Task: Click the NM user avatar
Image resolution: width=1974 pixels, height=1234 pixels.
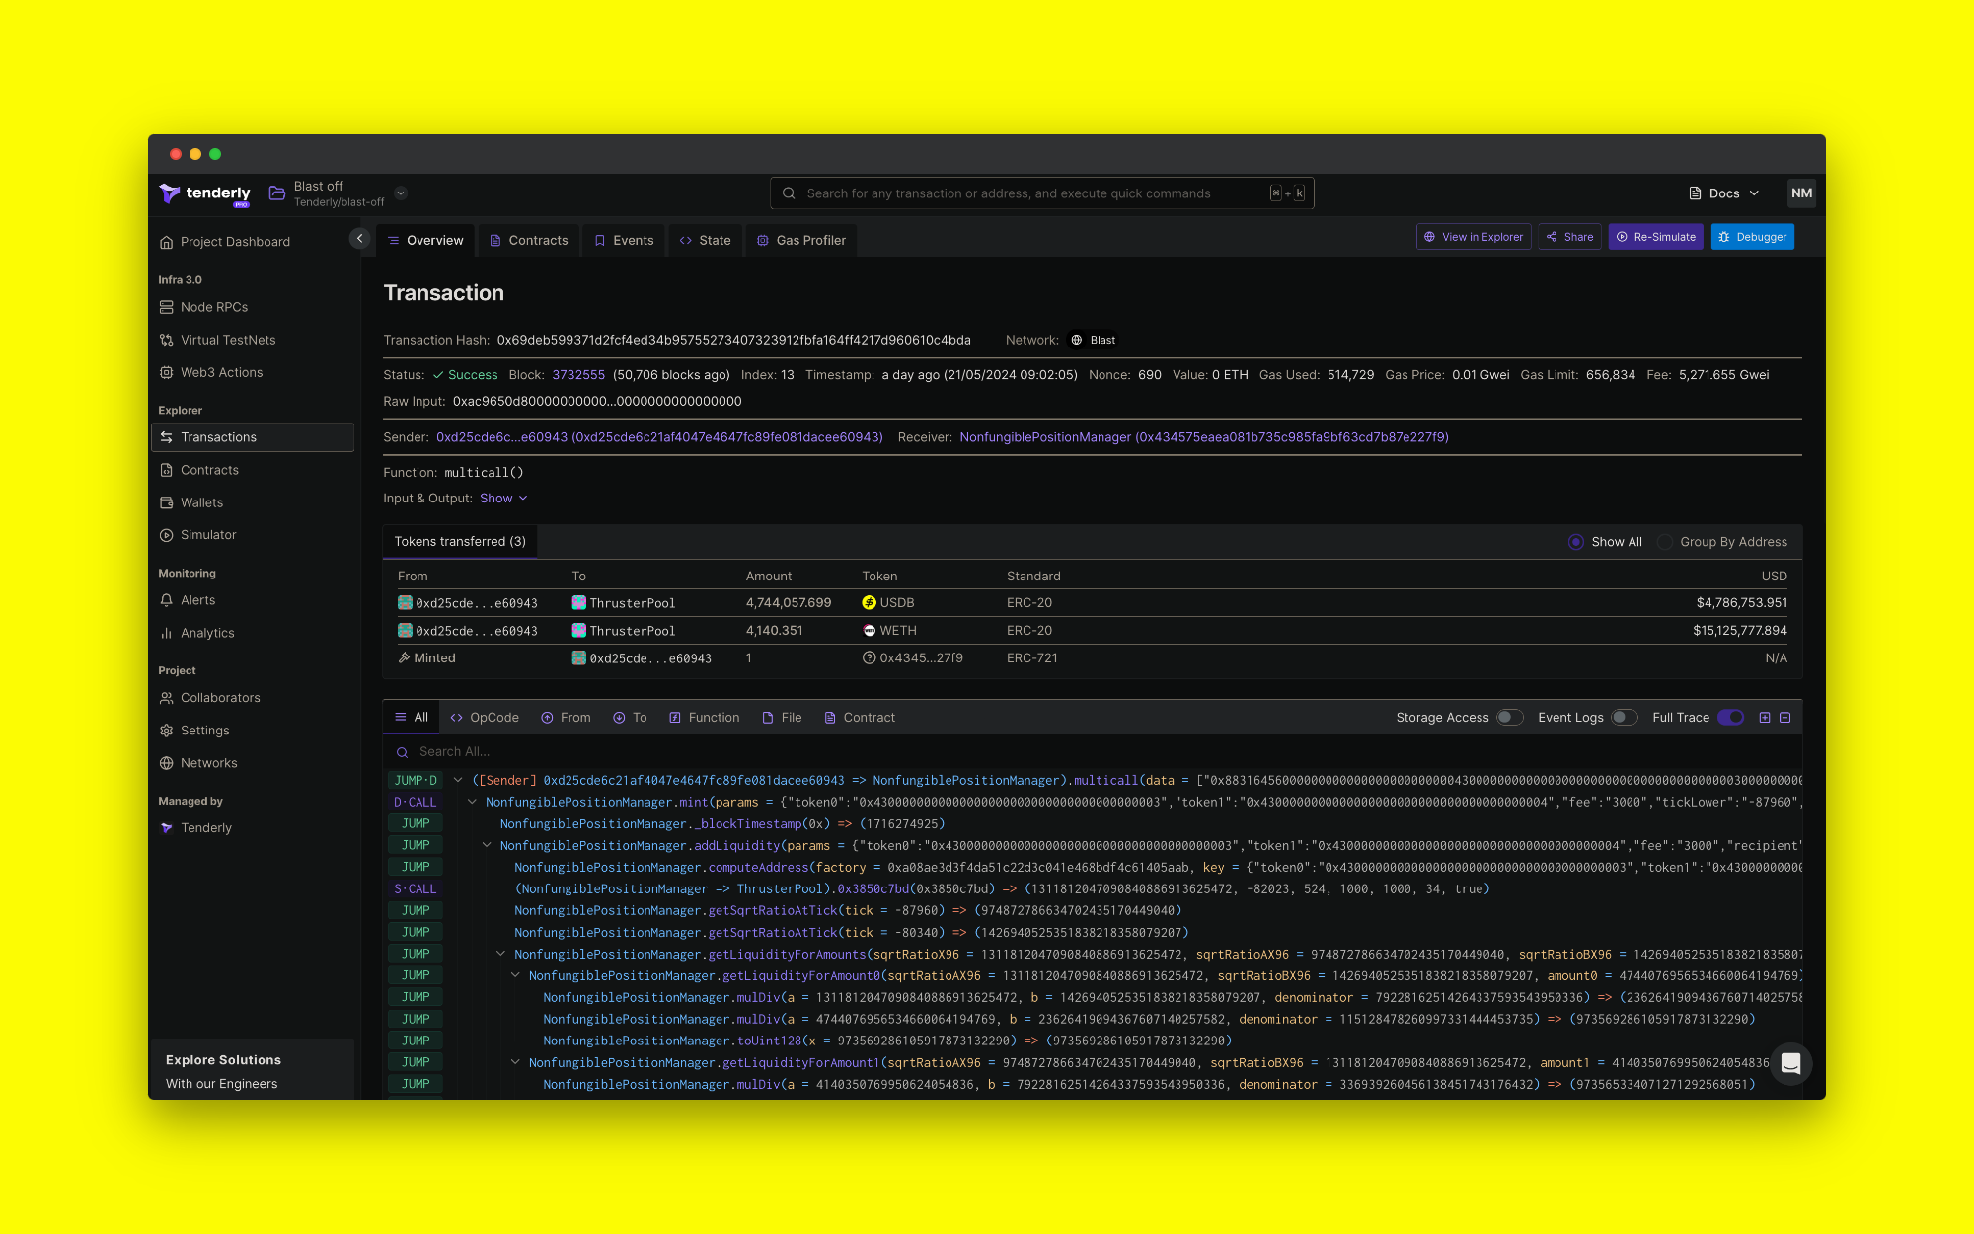Action: (x=1801, y=193)
